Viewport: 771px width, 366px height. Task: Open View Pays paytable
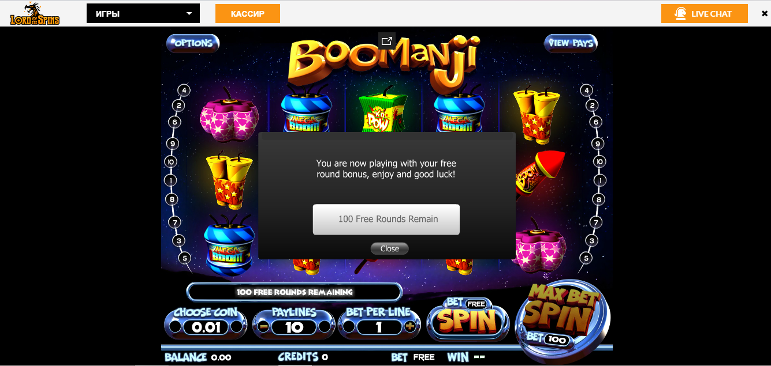(571, 43)
